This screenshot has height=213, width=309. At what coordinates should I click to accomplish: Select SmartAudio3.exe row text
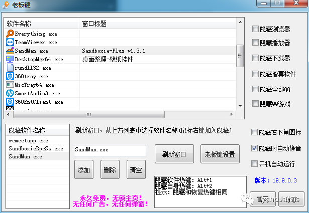pyautogui.click(x=38, y=93)
